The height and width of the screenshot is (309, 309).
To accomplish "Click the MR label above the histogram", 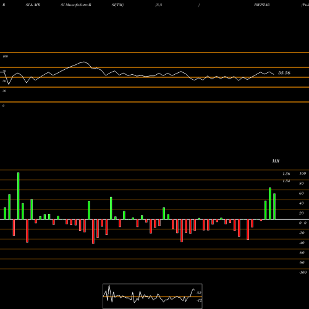I will pos(276,161).
